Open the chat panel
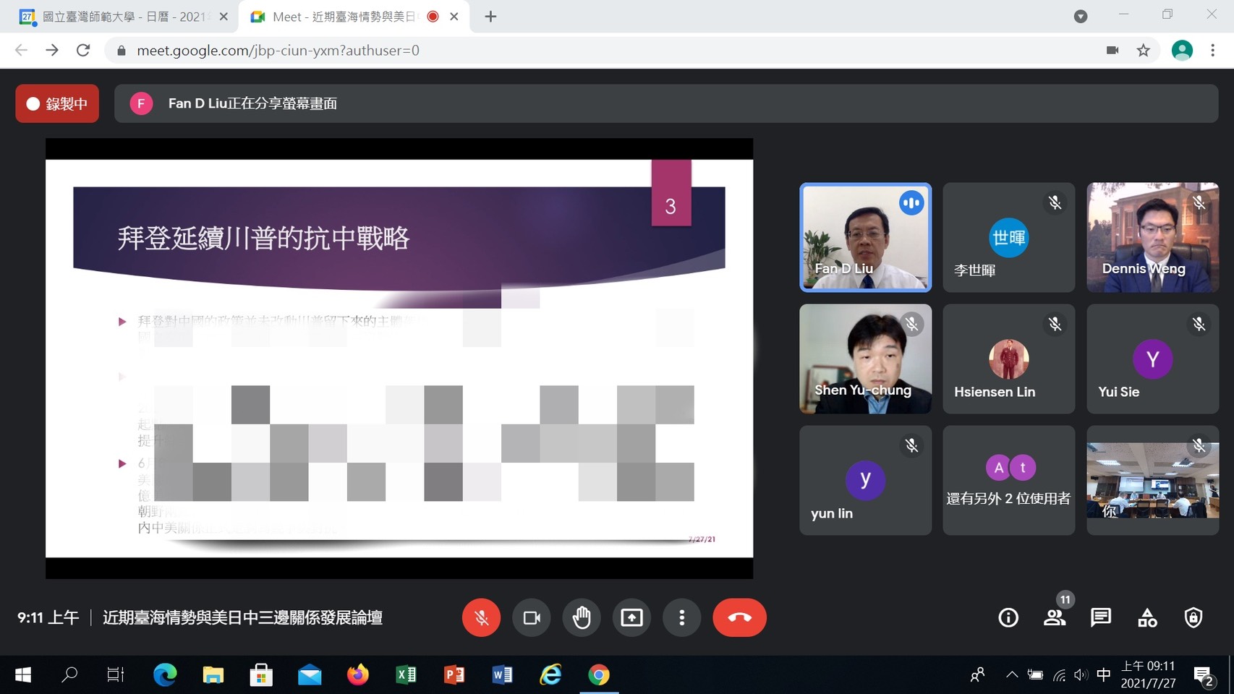Screen dimensions: 1234x694 coord(1101,617)
